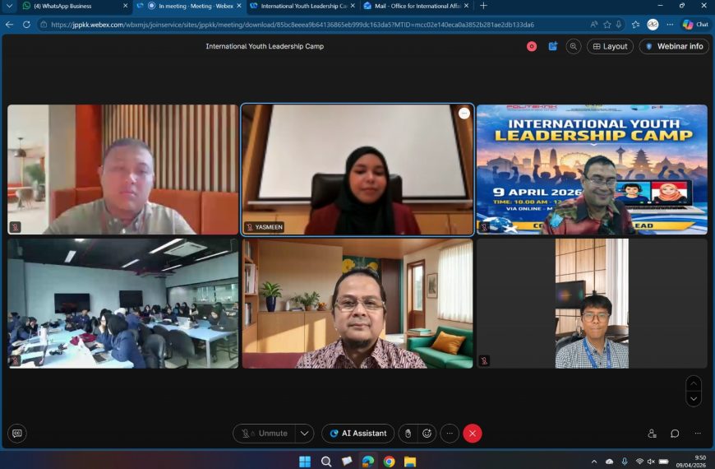The image size is (715, 469).
Task: Click the magnifier zoom icon in header
Action: tap(573, 46)
